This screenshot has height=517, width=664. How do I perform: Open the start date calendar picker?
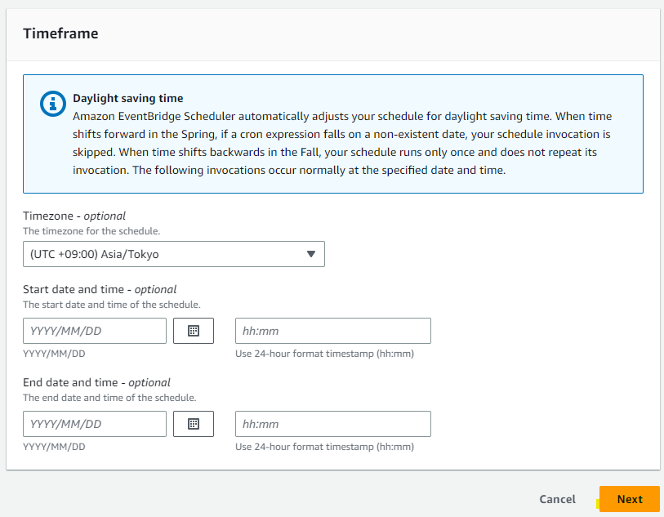click(x=194, y=331)
